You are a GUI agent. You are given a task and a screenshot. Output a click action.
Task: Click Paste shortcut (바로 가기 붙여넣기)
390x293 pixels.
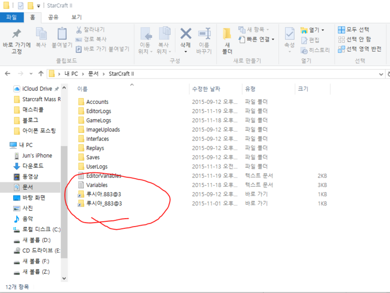click(x=102, y=49)
